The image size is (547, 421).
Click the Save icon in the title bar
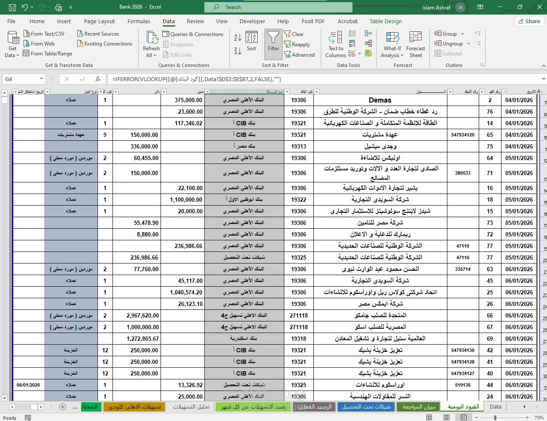[x=12, y=7]
